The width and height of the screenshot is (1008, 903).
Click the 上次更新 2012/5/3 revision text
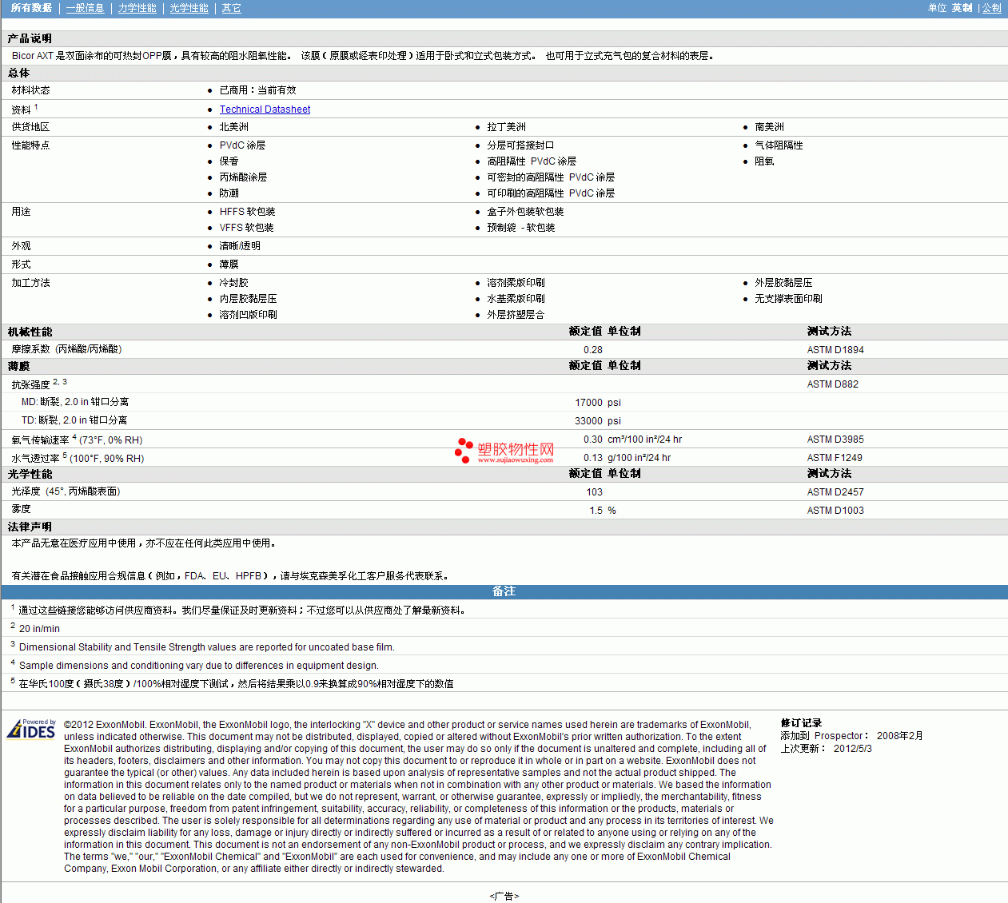tap(827, 749)
